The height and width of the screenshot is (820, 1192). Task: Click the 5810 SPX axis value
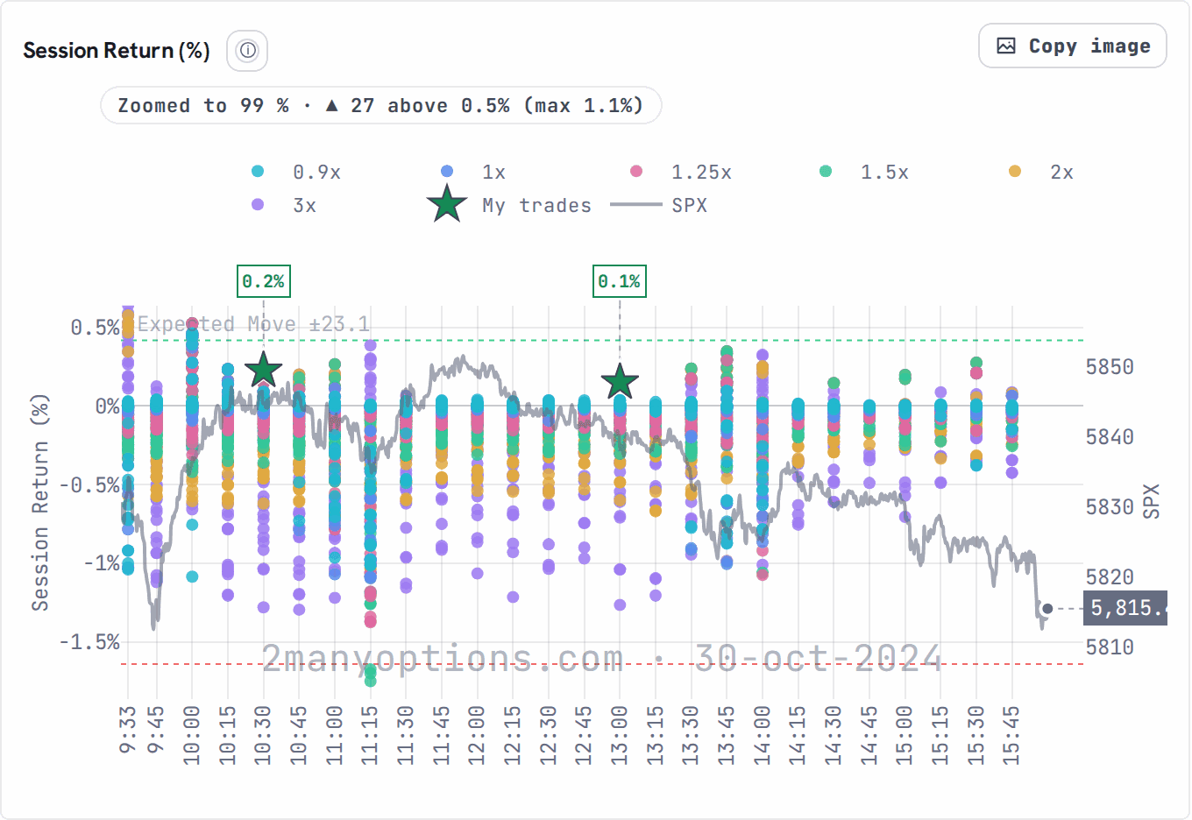(1110, 647)
